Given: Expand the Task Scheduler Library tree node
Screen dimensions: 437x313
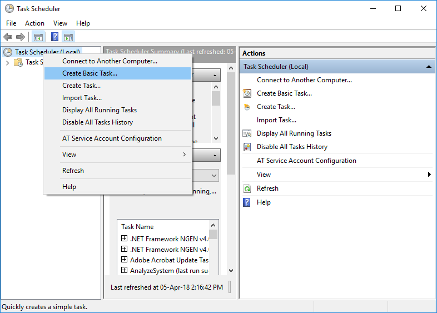Looking at the screenshot, I should [x=8, y=62].
